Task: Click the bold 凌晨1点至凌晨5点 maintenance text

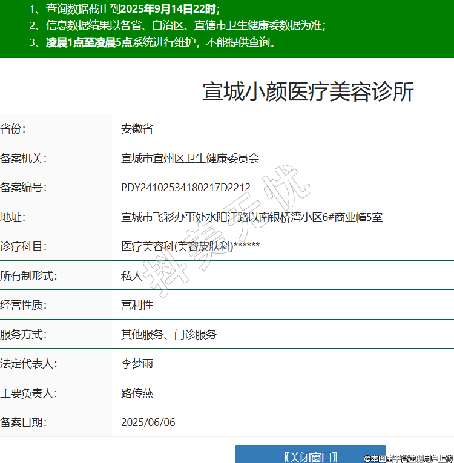Action: tap(89, 42)
